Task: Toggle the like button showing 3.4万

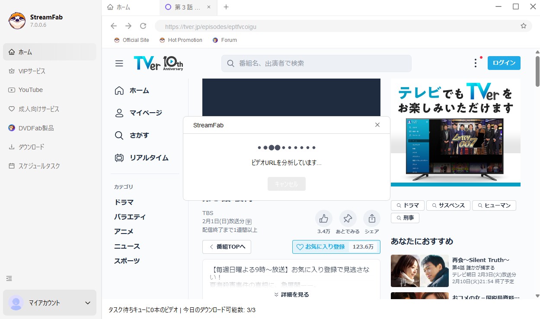Action: 324,219
